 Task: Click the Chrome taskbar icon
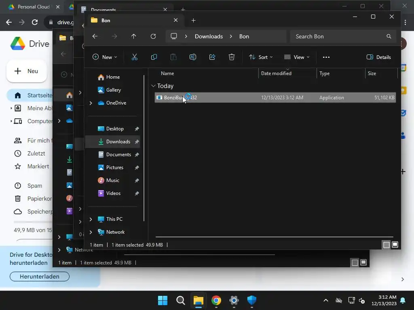click(x=216, y=300)
